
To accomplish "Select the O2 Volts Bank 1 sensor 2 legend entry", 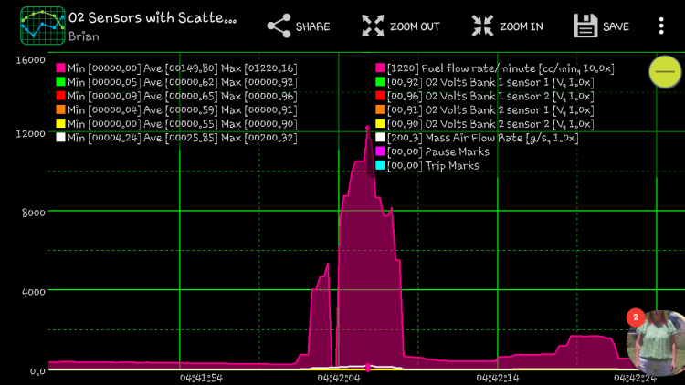I will (x=485, y=96).
